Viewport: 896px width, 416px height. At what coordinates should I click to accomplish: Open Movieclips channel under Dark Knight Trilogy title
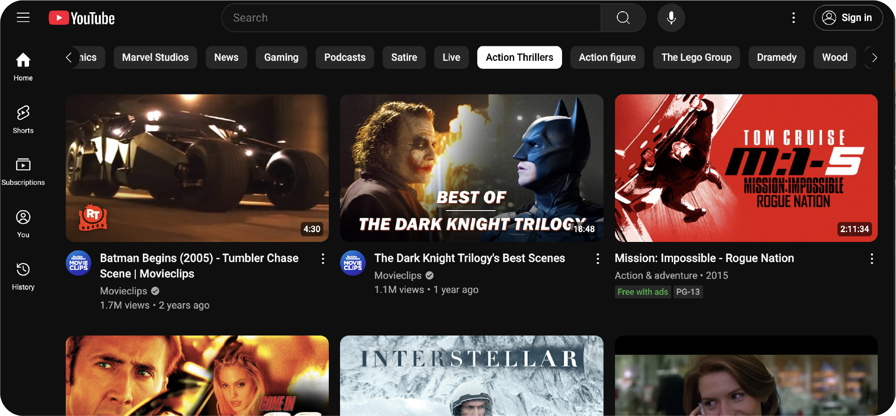click(x=398, y=276)
